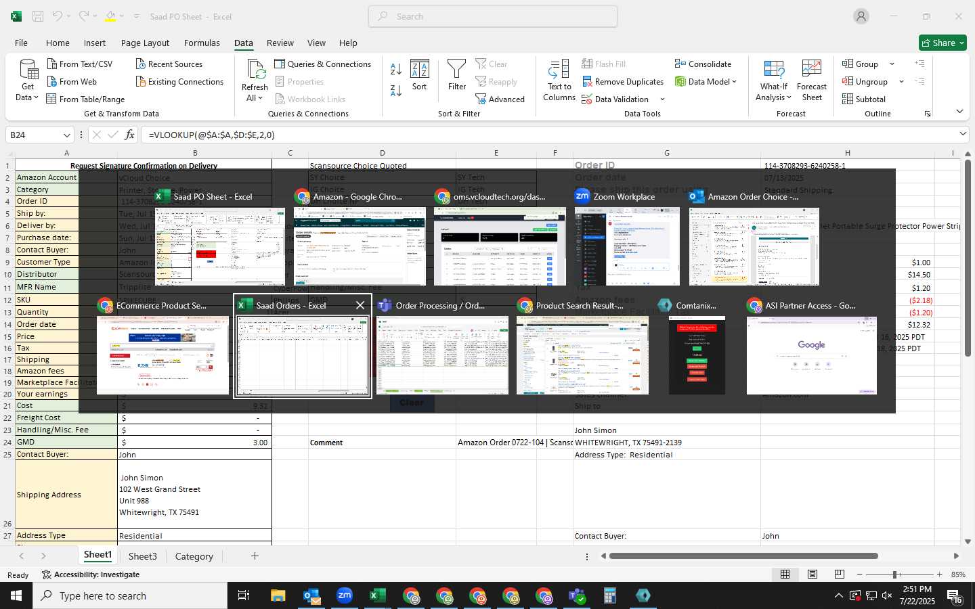Open Data Validation tool
The height and width of the screenshot is (609, 975).
point(615,99)
